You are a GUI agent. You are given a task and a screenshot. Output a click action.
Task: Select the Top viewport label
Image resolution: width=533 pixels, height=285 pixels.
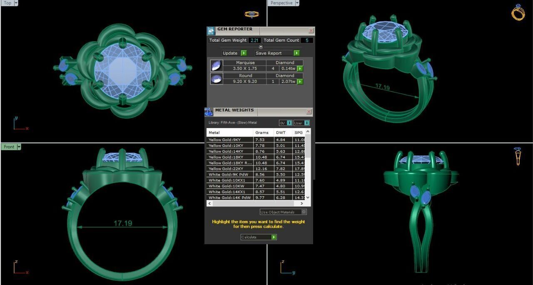(7, 3)
